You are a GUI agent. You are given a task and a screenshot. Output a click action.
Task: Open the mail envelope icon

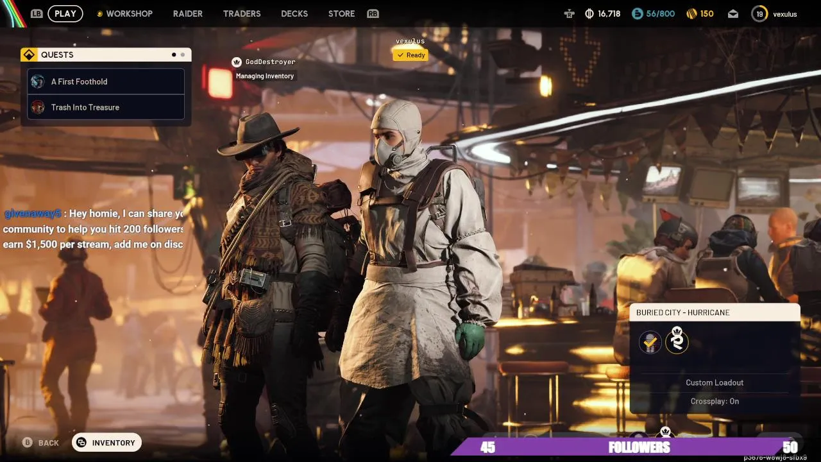(733, 14)
